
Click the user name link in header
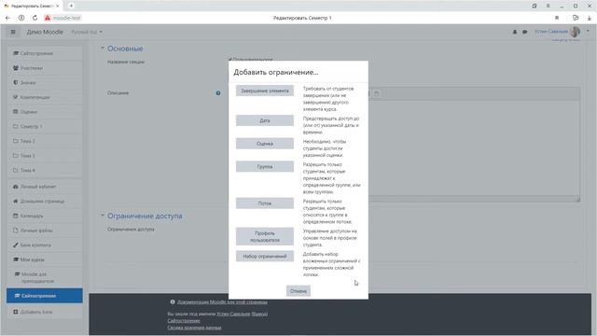coord(551,32)
